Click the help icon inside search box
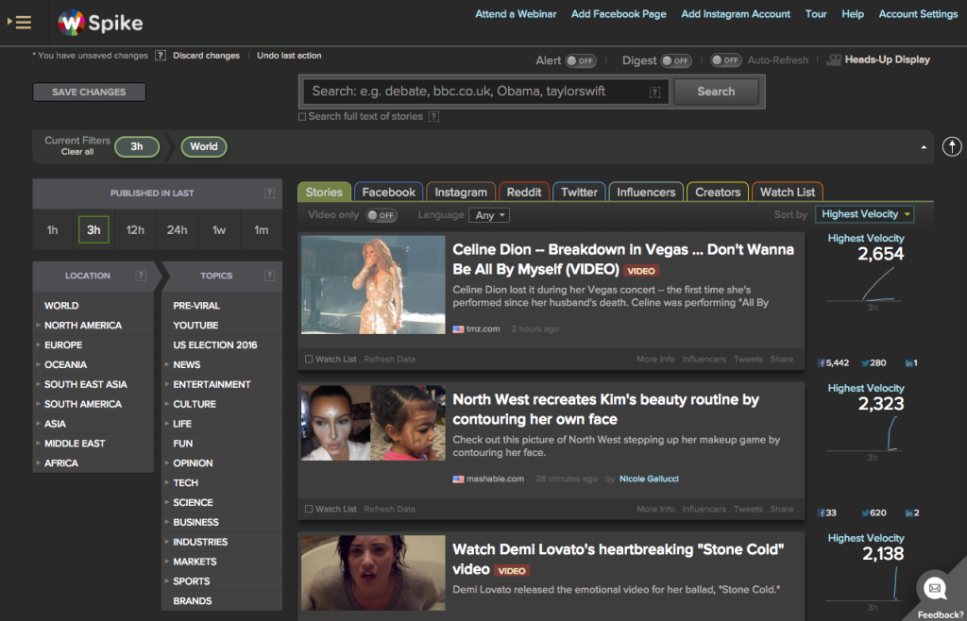Image resolution: width=967 pixels, height=621 pixels. coord(654,92)
